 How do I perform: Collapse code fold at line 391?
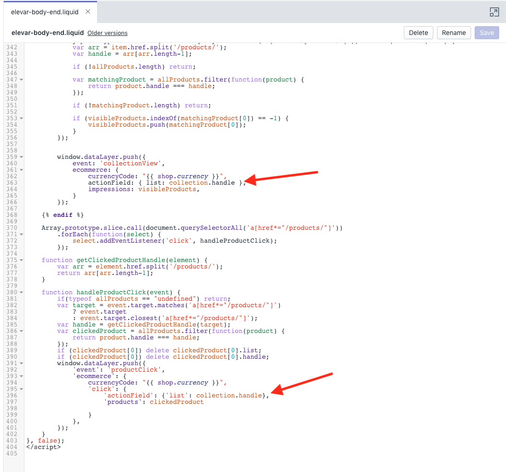(x=21, y=363)
